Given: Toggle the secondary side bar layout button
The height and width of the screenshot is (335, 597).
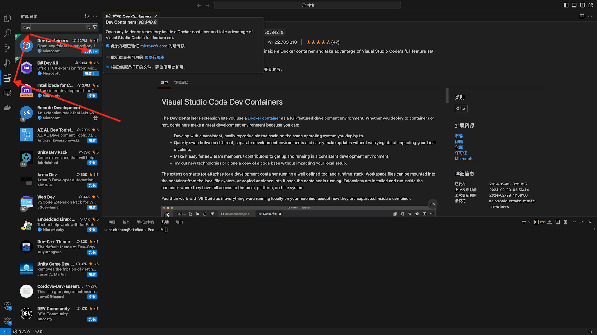Looking at the screenshot, I should click(x=582, y=5).
